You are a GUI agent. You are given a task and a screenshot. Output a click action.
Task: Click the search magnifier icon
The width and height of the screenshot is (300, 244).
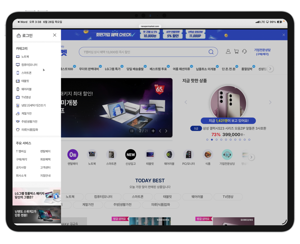(211, 52)
